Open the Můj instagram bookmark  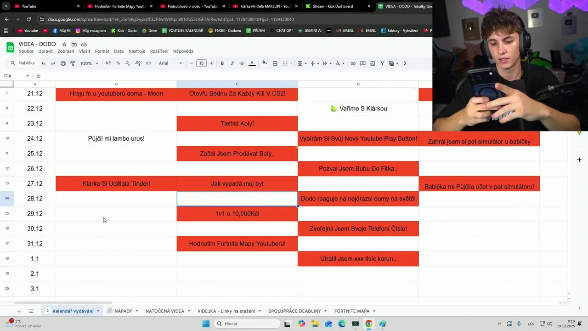(90, 31)
